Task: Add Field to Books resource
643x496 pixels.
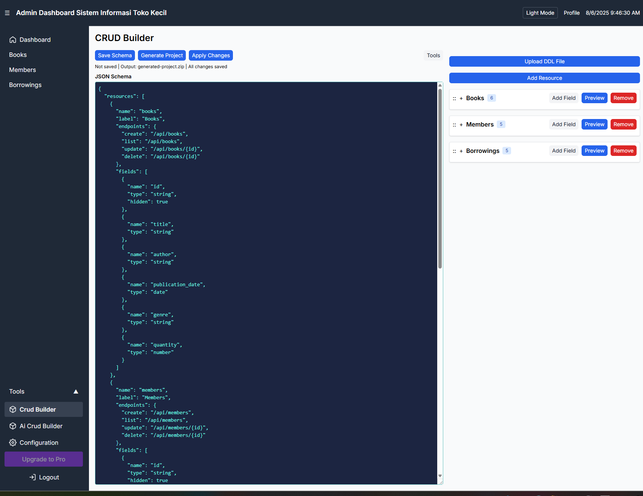Action: coord(563,98)
